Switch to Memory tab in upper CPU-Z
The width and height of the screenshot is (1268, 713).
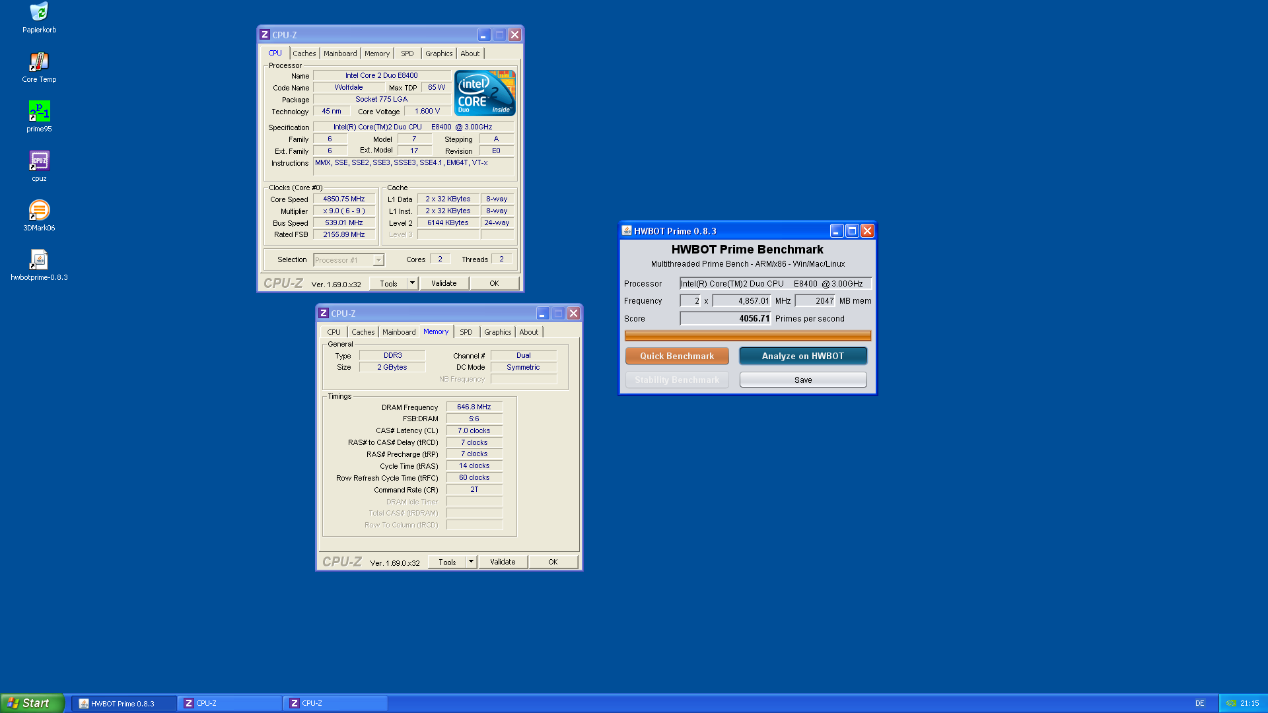(x=377, y=53)
